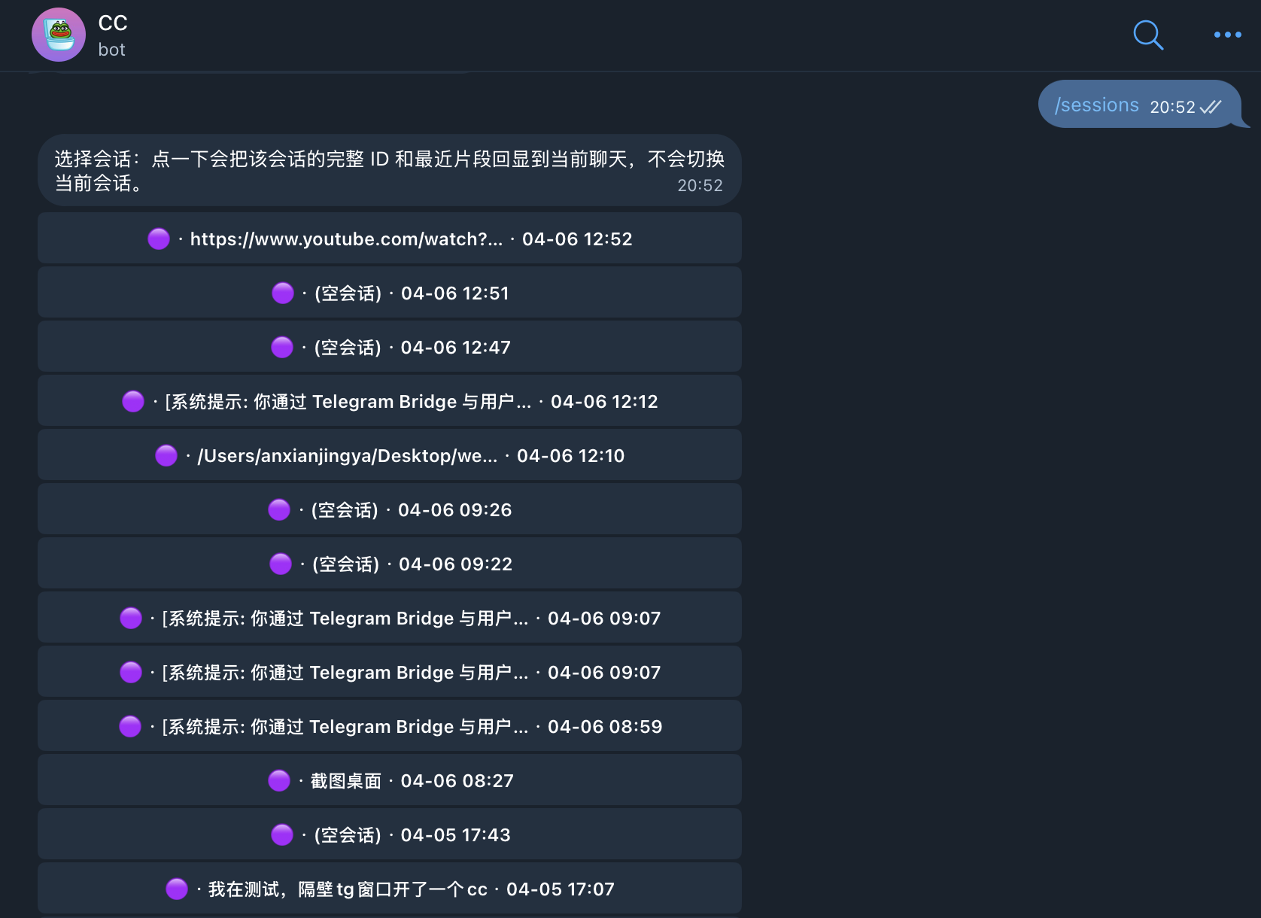Image resolution: width=1261 pixels, height=918 pixels.
Task: Open CC bot avatar profile picture
Action: (59, 35)
